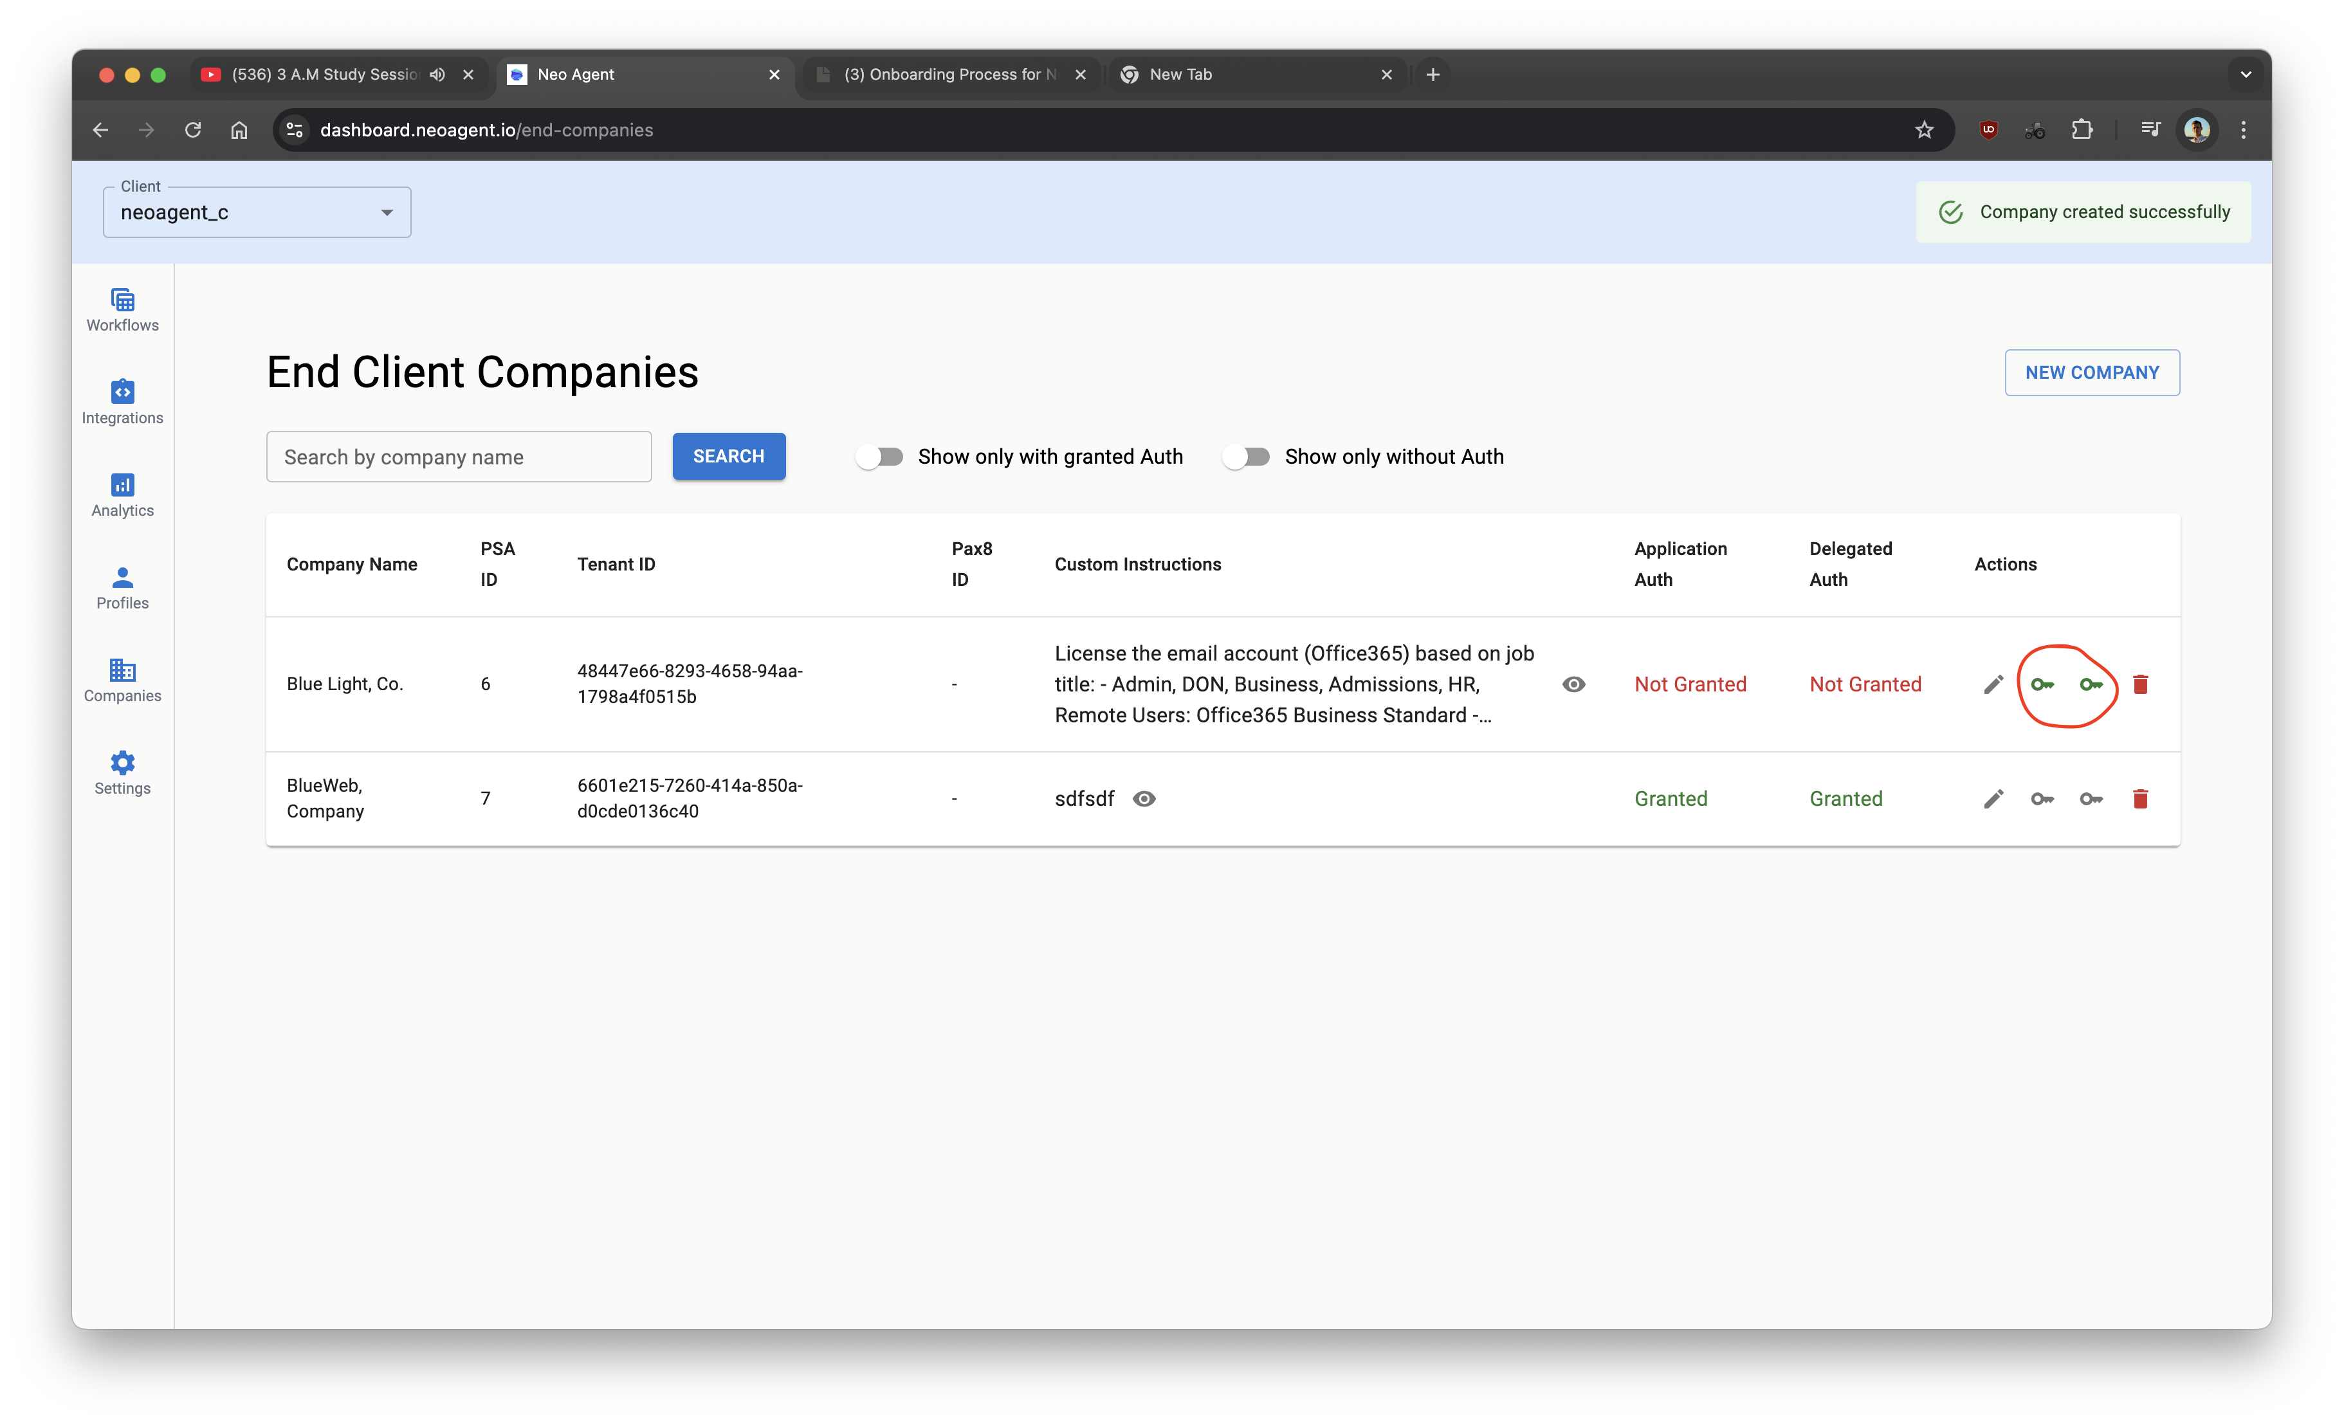Open Workflows from the sidebar
This screenshot has height=1424, width=2344.
tap(123, 310)
